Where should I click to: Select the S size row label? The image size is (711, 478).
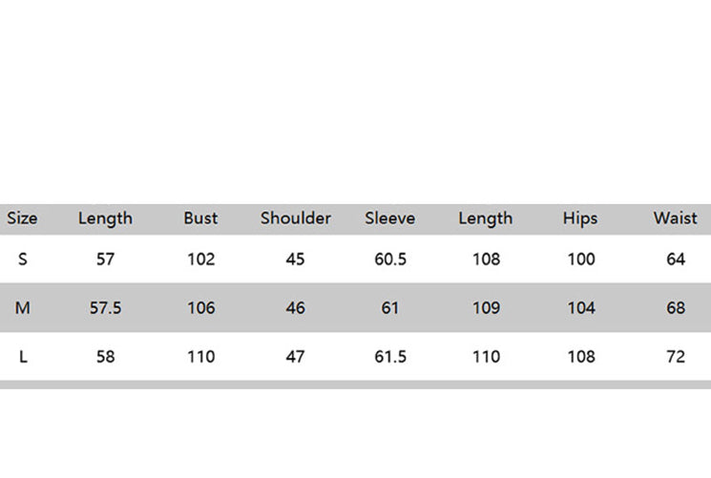click(x=22, y=260)
